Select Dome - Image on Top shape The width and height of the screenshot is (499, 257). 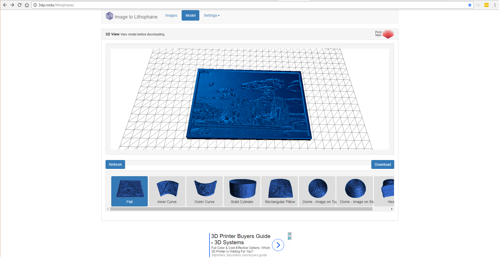[317, 191]
